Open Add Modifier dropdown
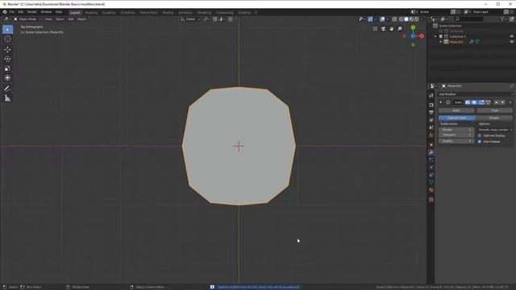Screen dimensions: 516x290 click(x=476, y=94)
